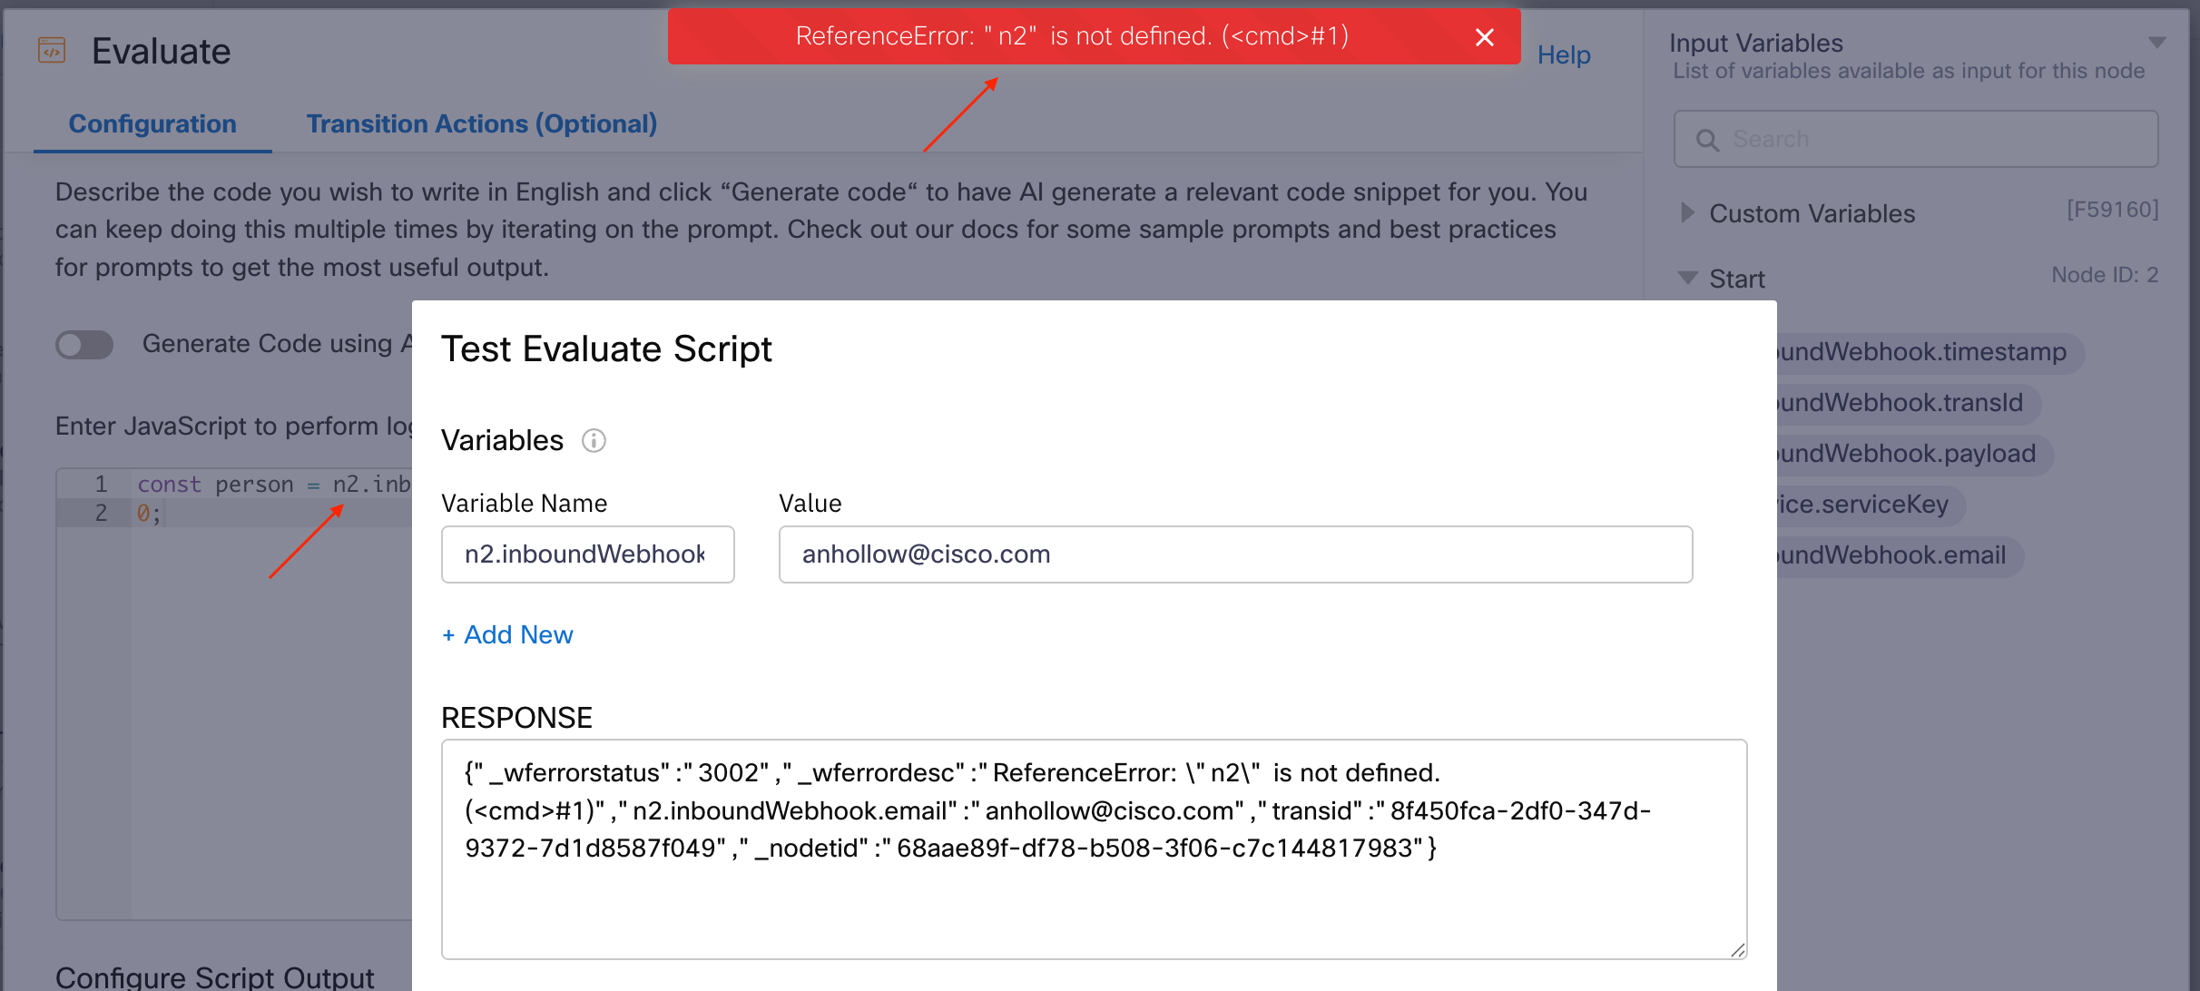Viewport: 2200px width, 991px height.
Task: Click the Value field with anhollow@cisco.com
Action: point(1234,554)
